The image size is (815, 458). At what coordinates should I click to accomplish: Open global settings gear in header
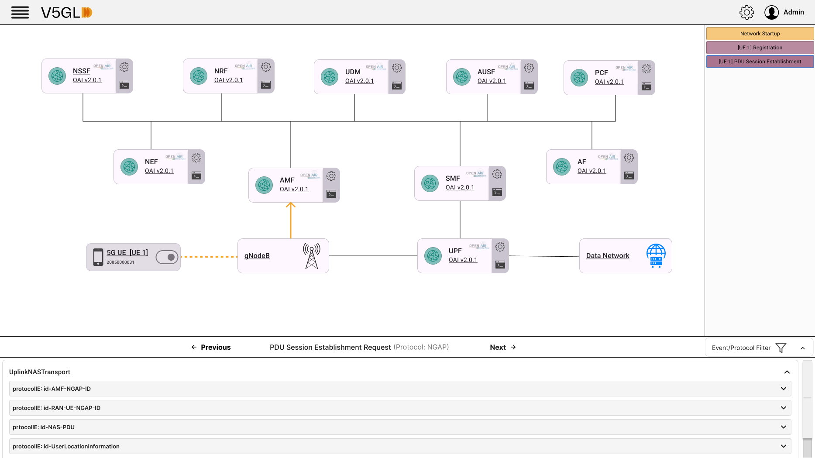tap(746, 12)
